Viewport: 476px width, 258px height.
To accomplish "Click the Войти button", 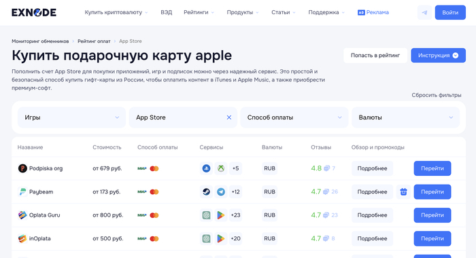I will point(450,12).
